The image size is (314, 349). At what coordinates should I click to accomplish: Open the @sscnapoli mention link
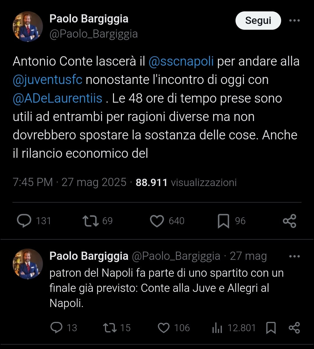pos(181,62)
